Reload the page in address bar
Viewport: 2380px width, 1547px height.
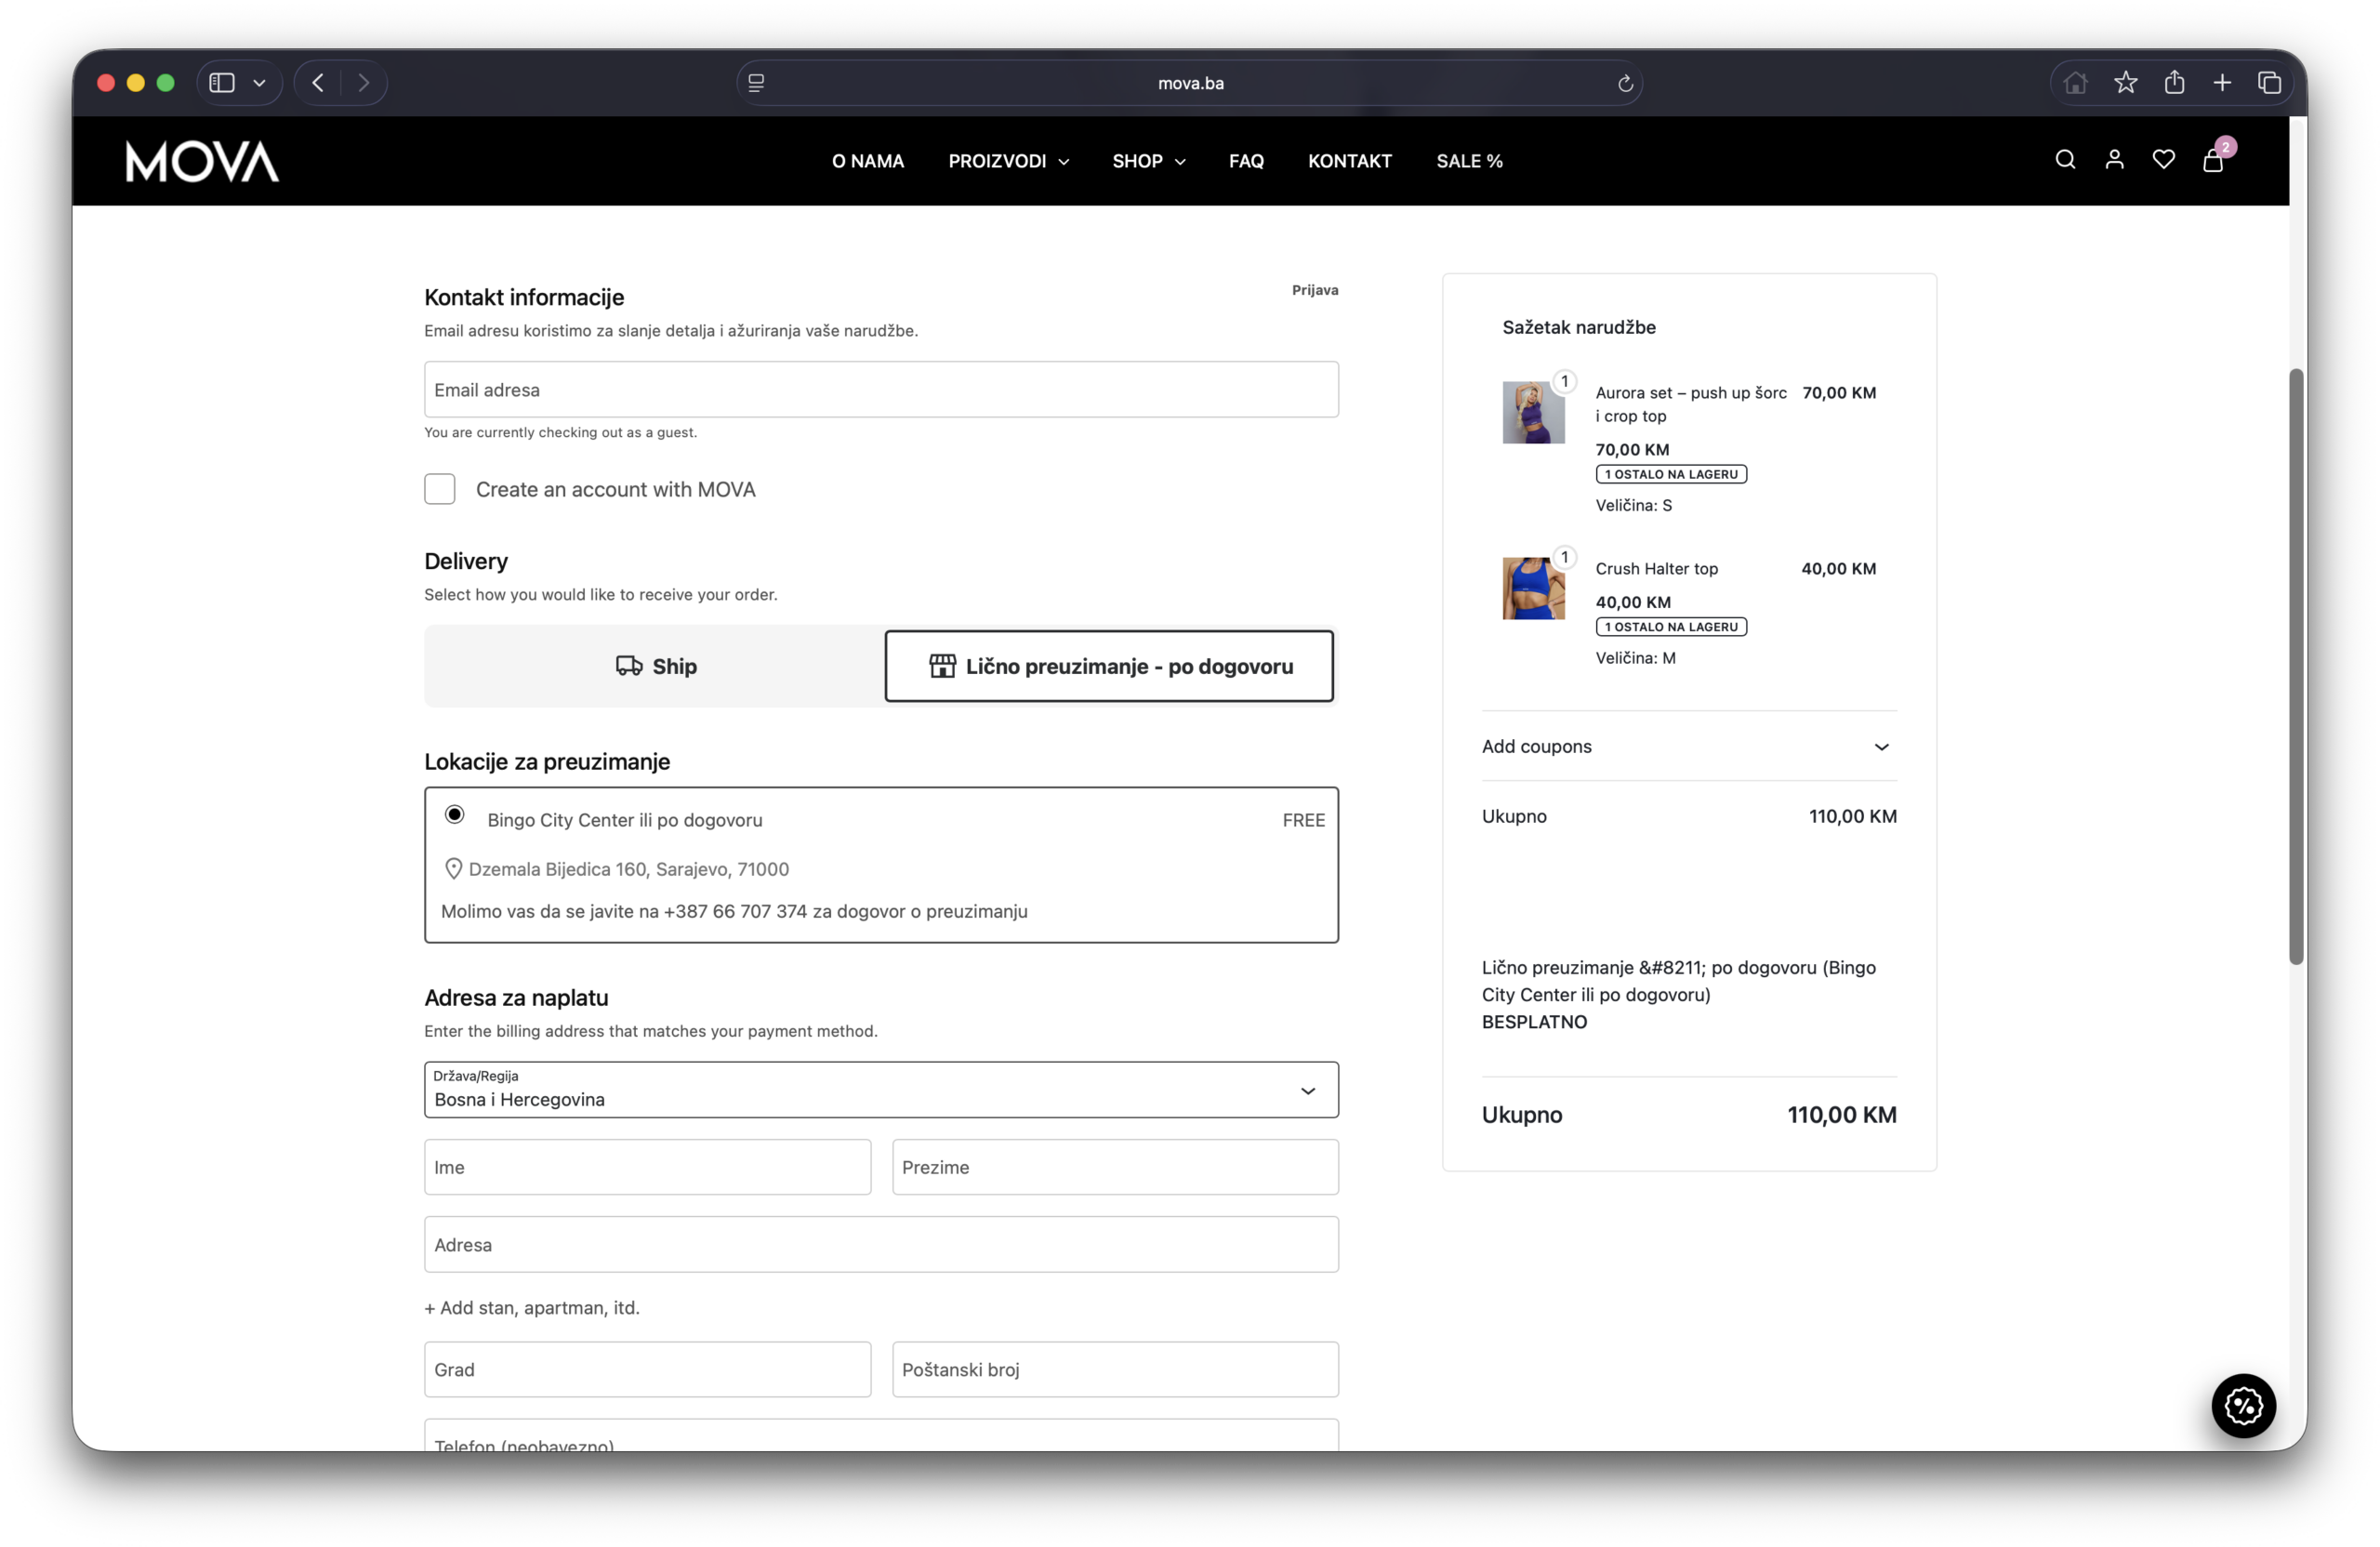click(1625, 83)
